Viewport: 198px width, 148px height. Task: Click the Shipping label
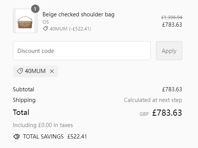pyautogui.click(x=24, y=100)
